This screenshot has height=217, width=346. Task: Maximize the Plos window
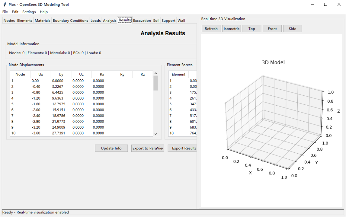click(x=325, y=4)
